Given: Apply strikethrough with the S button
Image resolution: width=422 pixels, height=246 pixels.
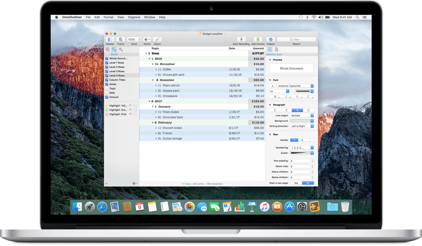Looking at the screenshot, I should pyautogui.click(x=297, y=97).
